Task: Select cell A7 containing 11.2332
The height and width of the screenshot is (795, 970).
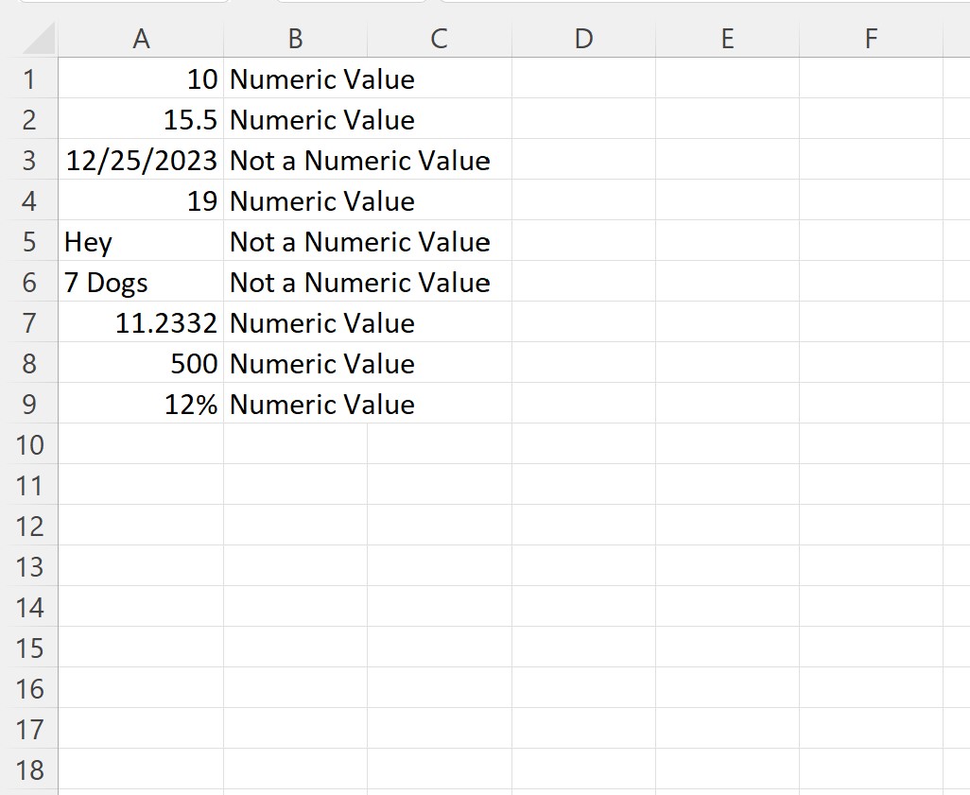Action: [142, 323]
